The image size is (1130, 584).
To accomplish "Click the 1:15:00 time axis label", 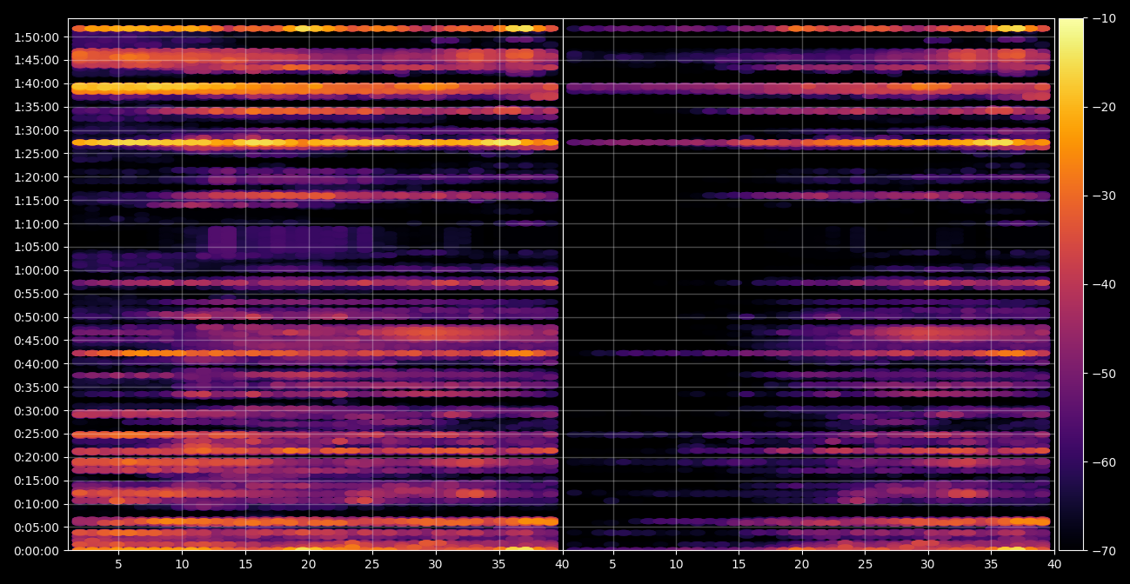I will (36, 201).
